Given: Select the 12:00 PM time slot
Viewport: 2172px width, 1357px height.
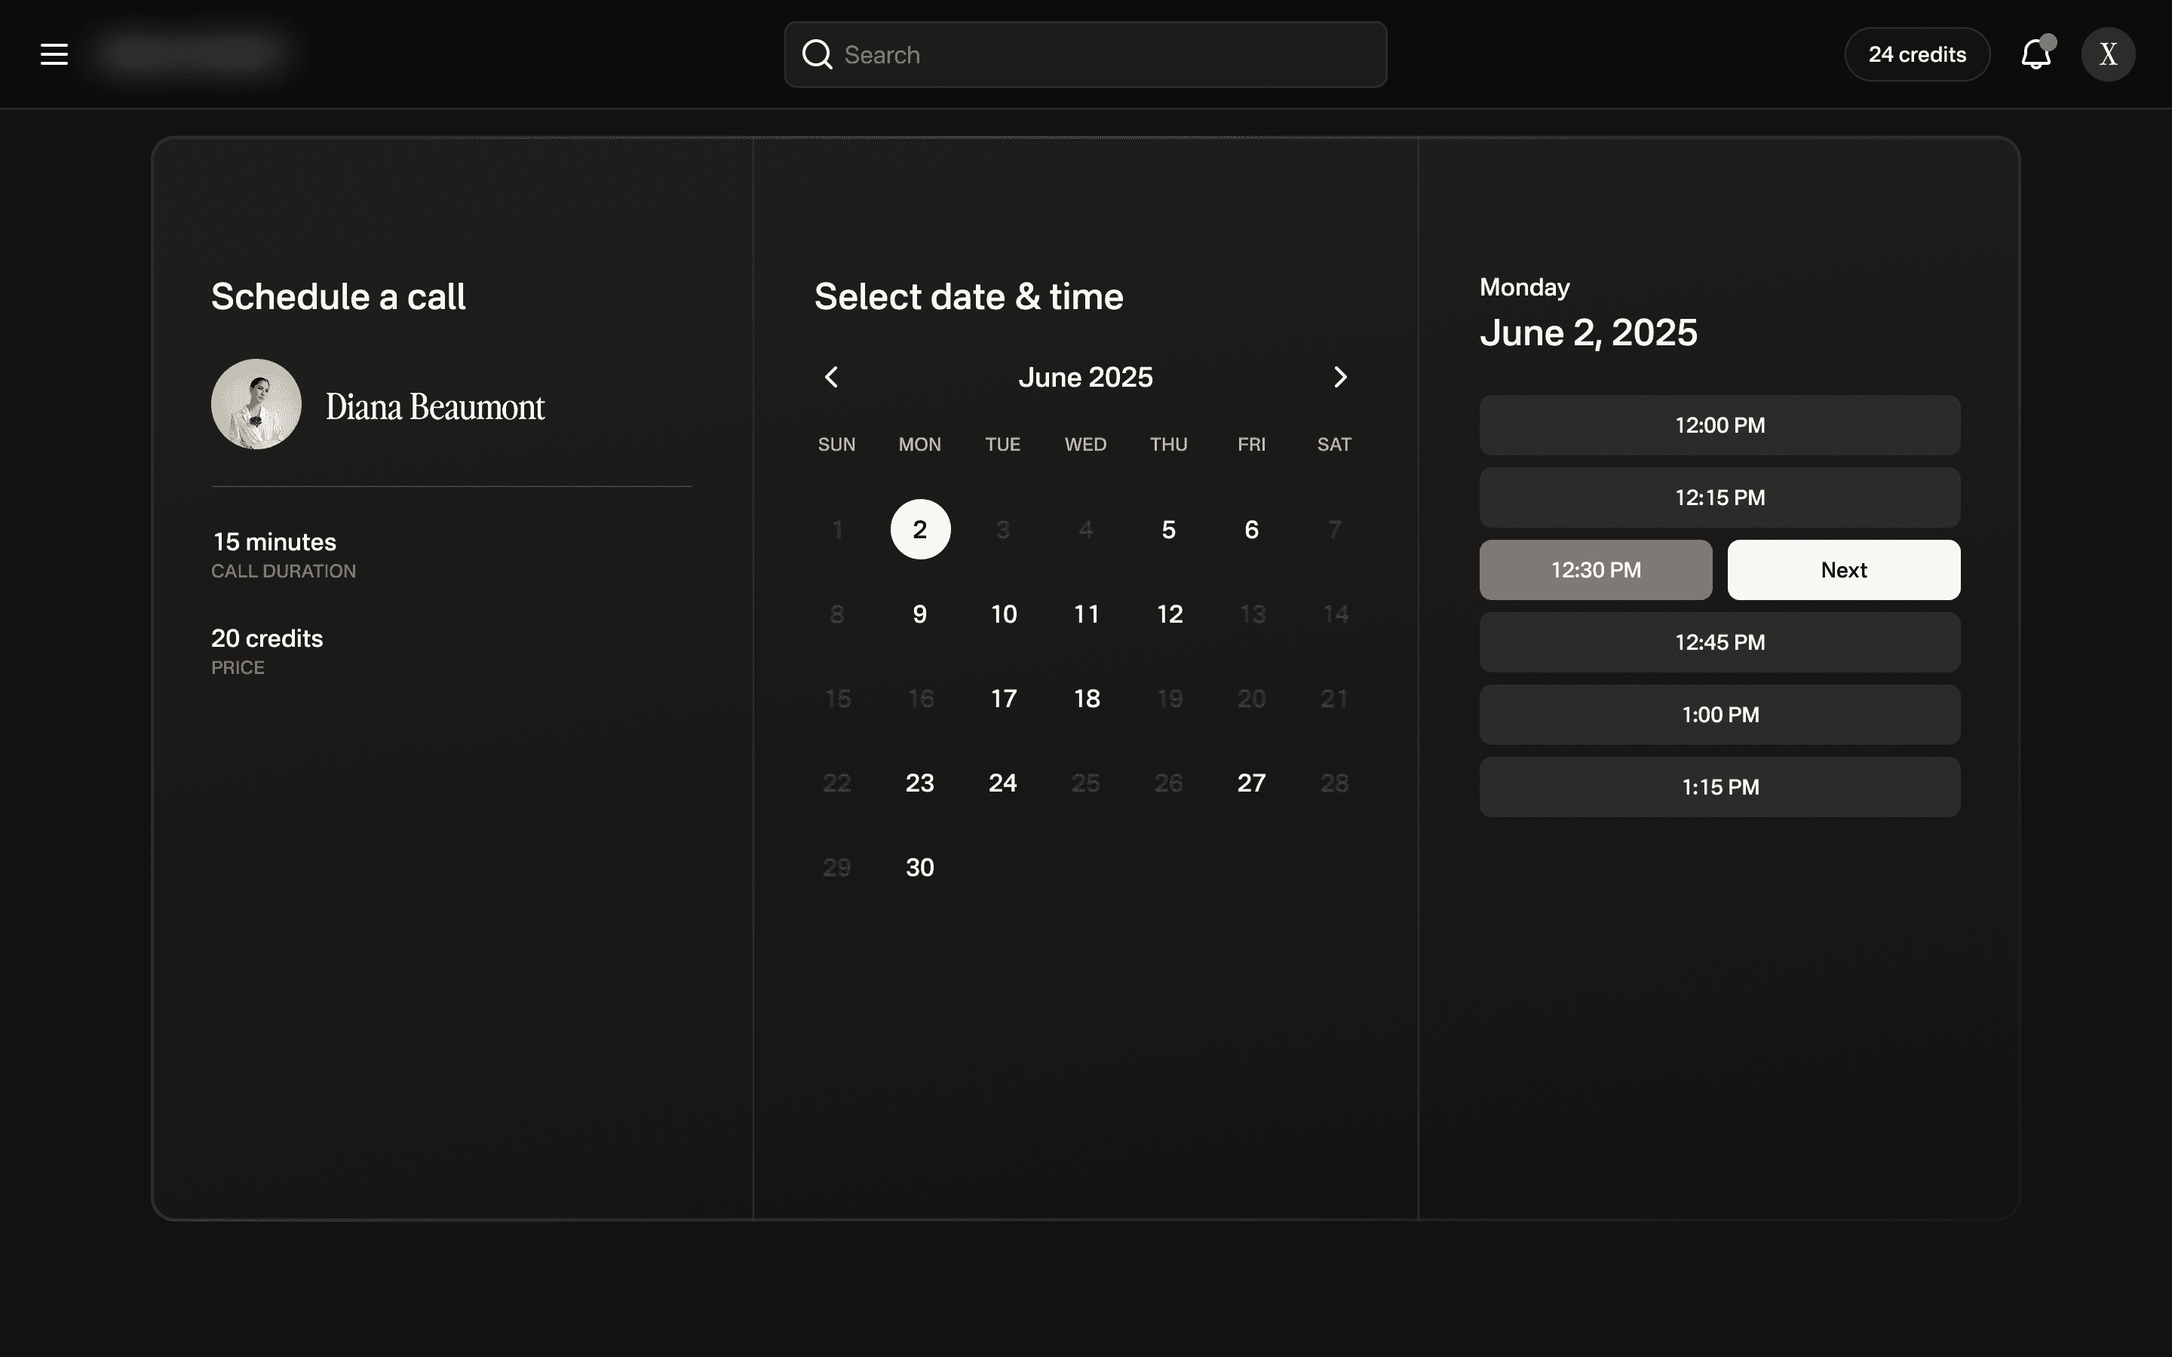Looking at the screenshot, I should point(1719,425).
